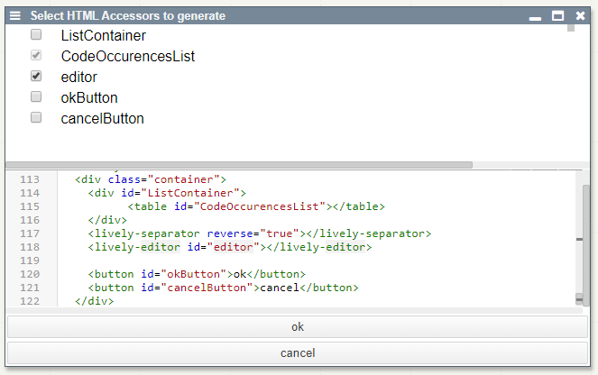Check the ListContainer checkbox
This screenshot has height=375, width=598.
coord(36,35)
